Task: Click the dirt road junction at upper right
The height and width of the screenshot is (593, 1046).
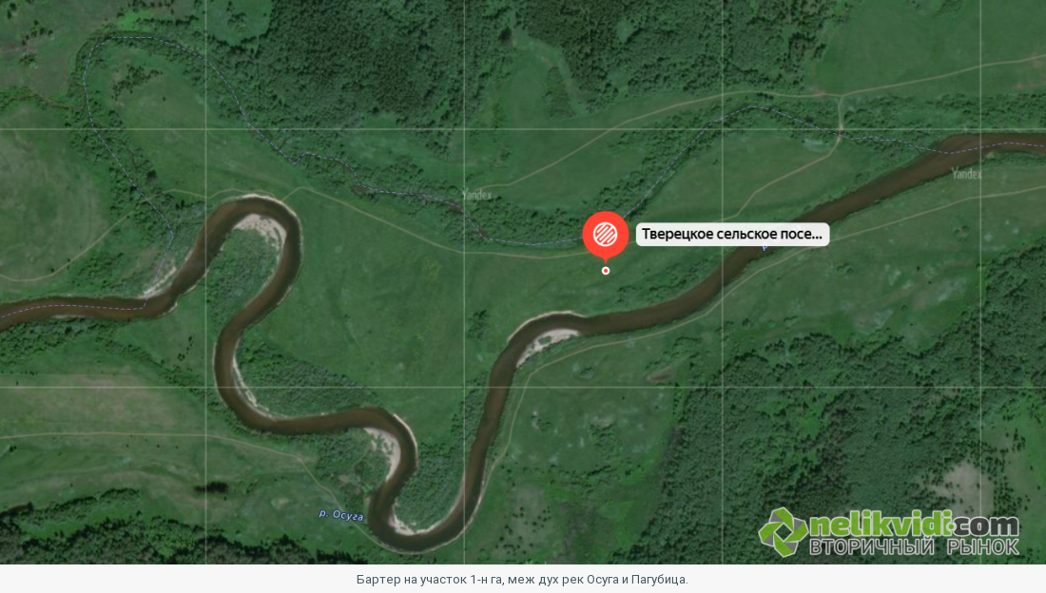Action: tap(841, 97)
